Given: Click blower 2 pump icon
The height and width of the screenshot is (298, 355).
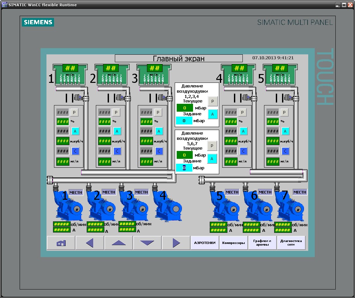Looking at the screenshot, I should pos(101,206).
